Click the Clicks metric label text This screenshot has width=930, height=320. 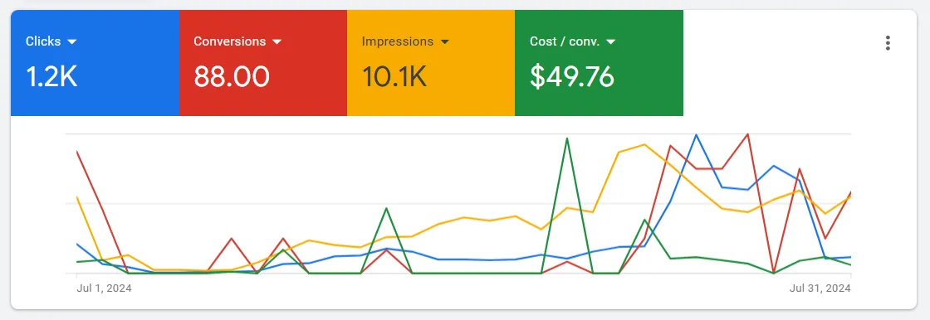point(43,41)
